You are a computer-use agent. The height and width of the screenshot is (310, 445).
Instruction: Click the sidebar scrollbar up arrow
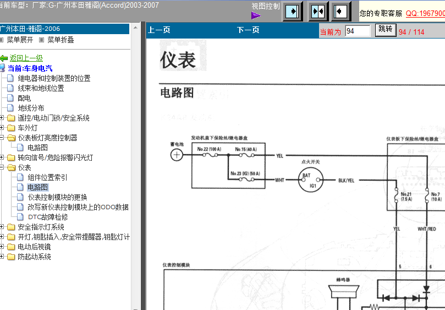[x=135, y=28]
